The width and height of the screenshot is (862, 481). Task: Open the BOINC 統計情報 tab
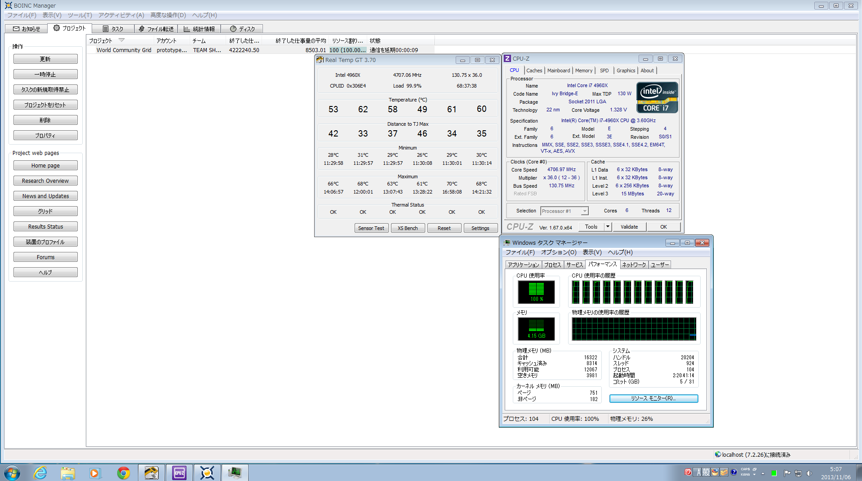[199, 29]
